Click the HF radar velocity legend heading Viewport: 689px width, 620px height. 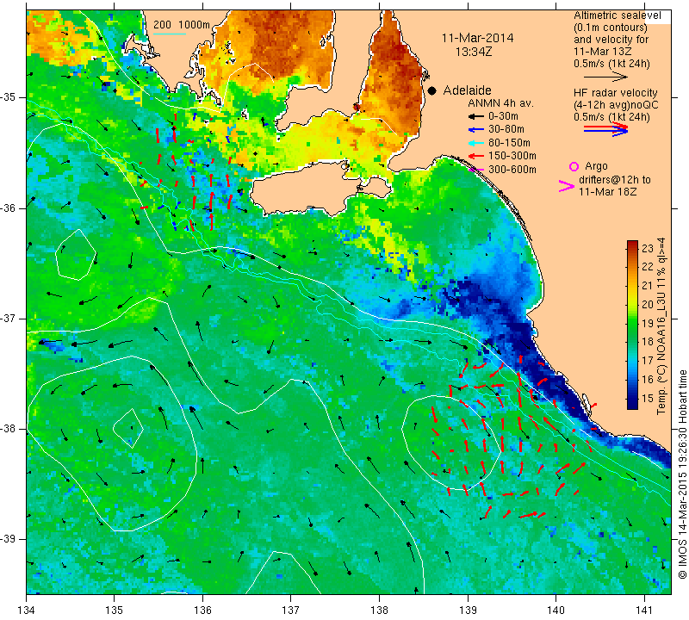click(615, 93)
